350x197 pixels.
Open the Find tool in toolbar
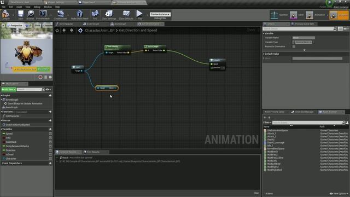click(x=95, y=14)
